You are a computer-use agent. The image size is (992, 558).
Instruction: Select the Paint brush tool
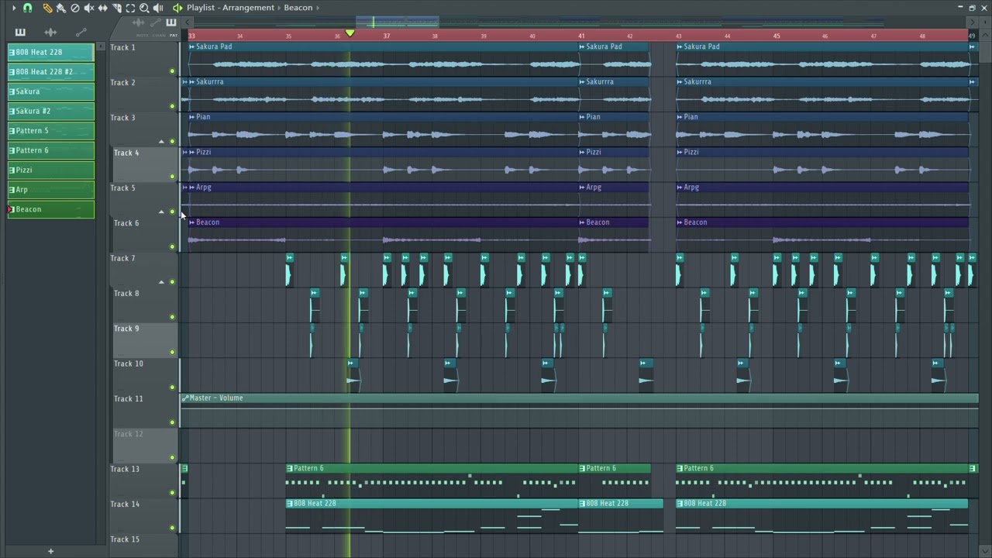click(60, 8)
